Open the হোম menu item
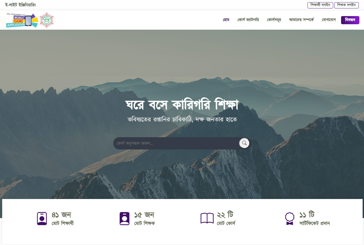Image resolution: width=364 pixels, height=245 pixels. point(226,20)
